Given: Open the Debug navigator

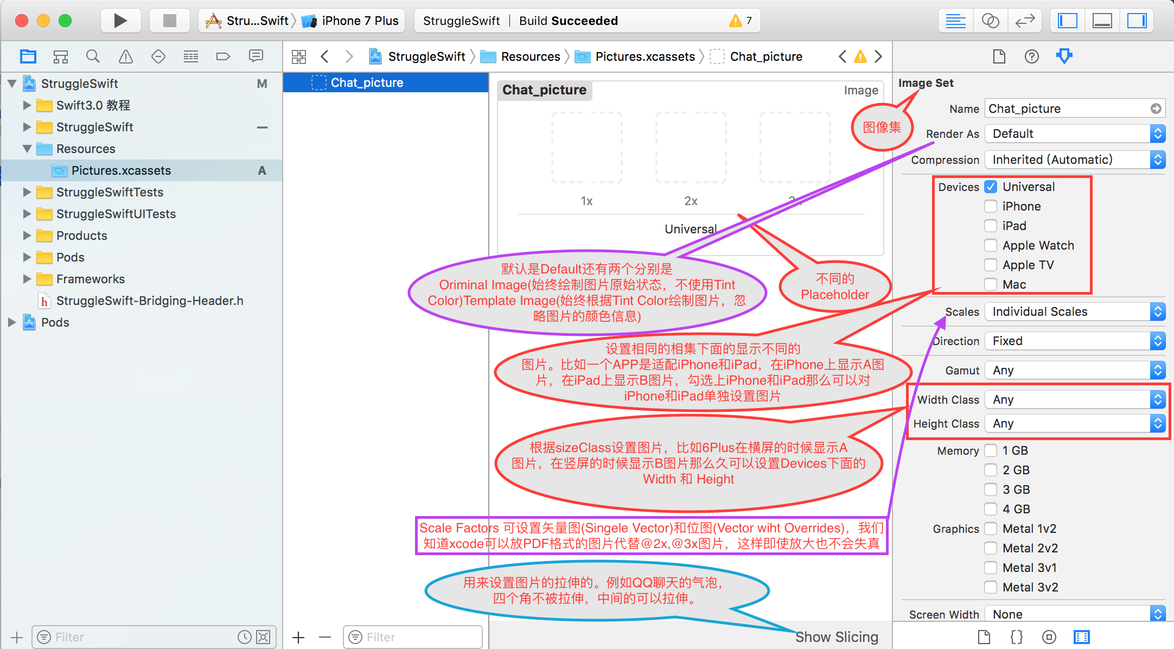Looking at the screenshot, I should click(191, 56).
